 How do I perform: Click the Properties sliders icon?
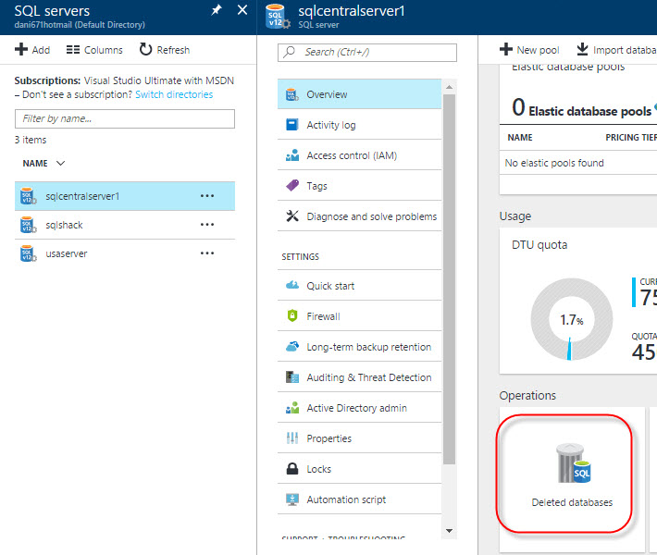click(x=292, y=438)
